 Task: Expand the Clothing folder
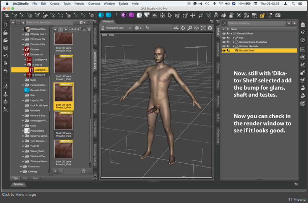click(x=21, y=172)
